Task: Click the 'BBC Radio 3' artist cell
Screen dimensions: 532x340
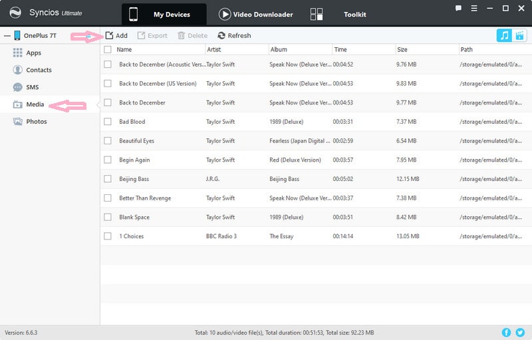Action: click(x=221, y=236)
